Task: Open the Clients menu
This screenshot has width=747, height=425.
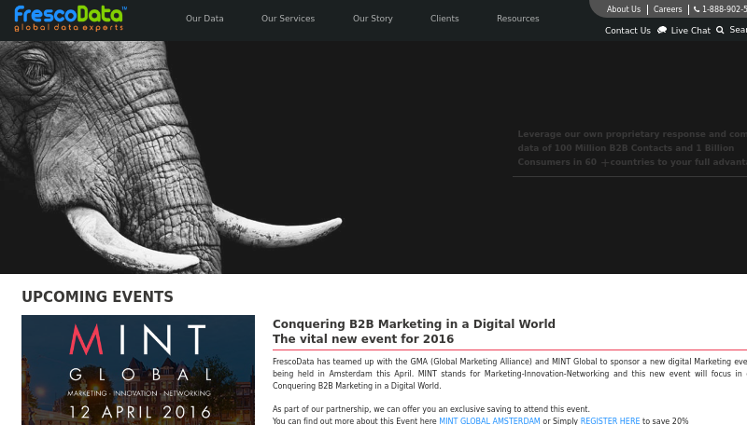Action: tap(444, 19)
